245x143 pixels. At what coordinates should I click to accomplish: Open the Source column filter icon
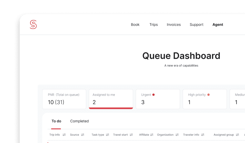click(83, 135)
